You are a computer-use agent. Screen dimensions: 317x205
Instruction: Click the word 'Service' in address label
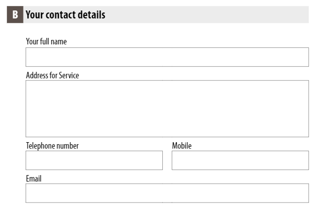click(x=69, y=75)
